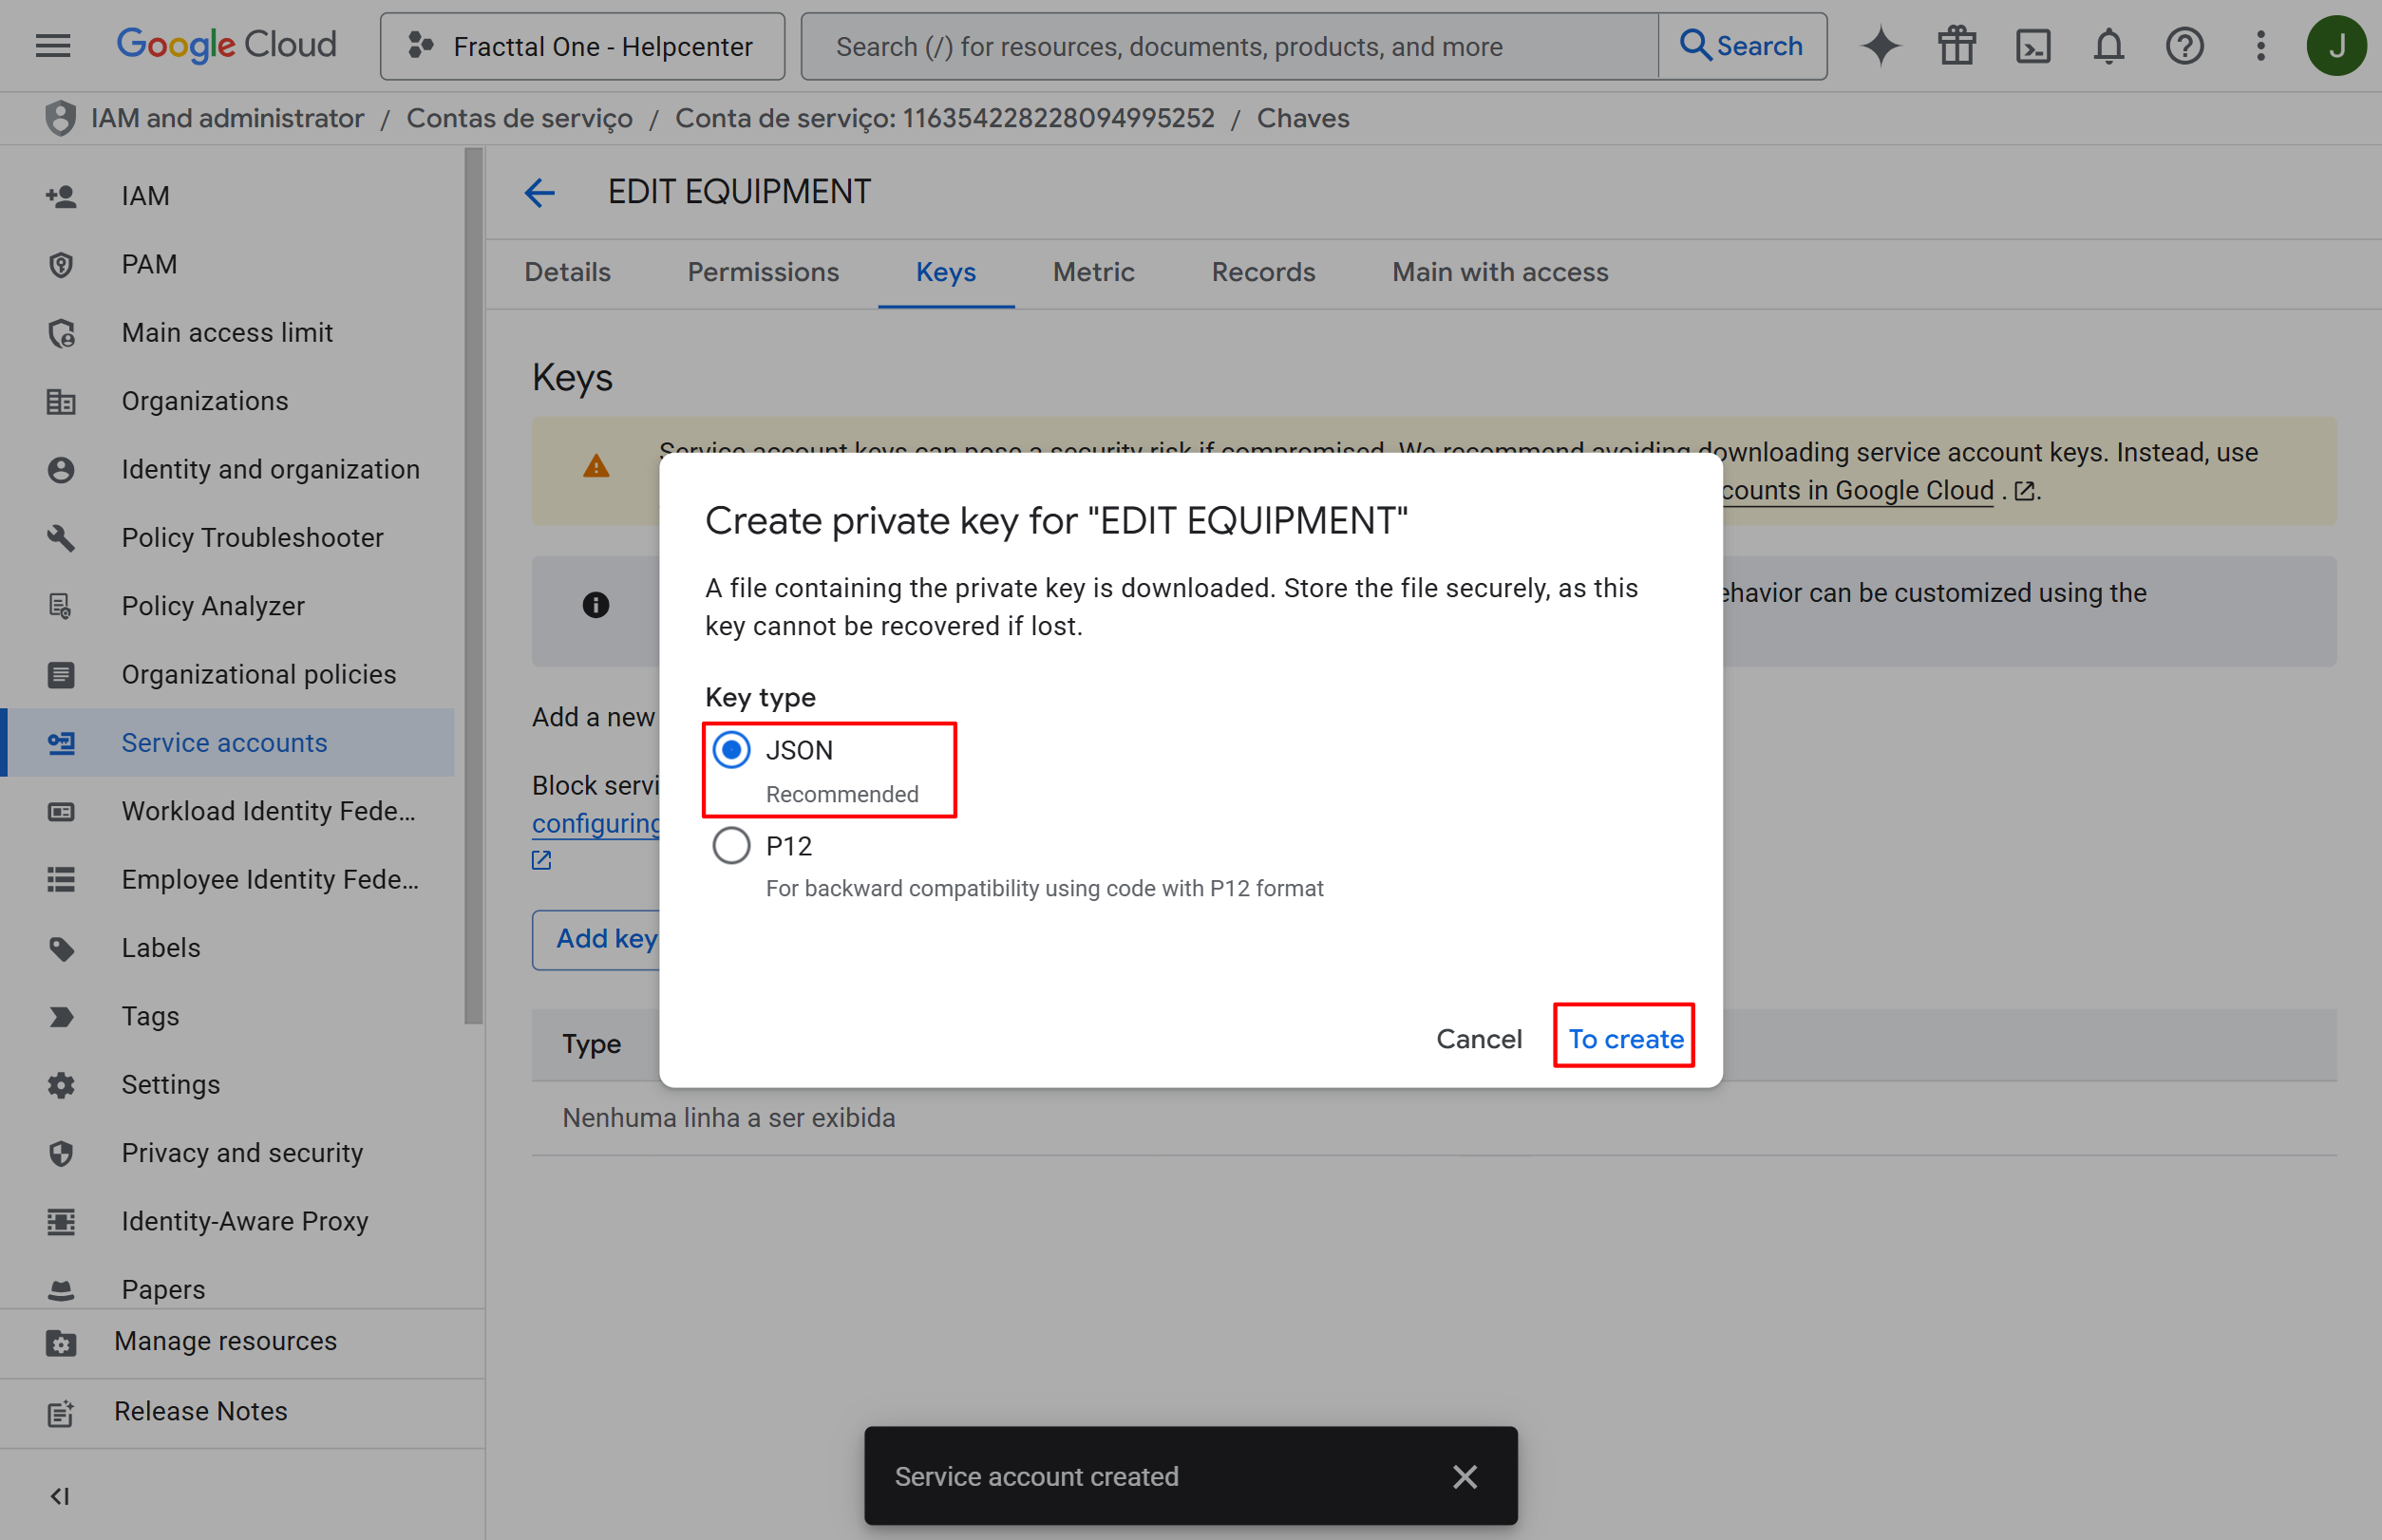Collapse the left sidebar navigation
Image resolution: width=2382 pixels, height=1540 pixels.
tap(60, 1496)
